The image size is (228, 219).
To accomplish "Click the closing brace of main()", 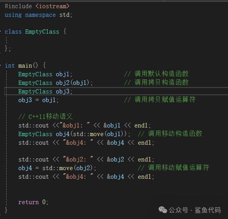I will click(x=6, y=210).
